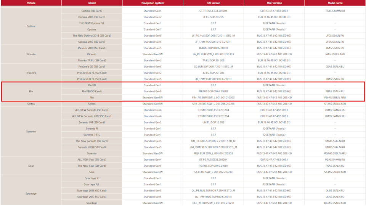Click model name 'TFAS.S4AMN.RU'
This screenshot has height=206, width=366.
pos(335,11)
